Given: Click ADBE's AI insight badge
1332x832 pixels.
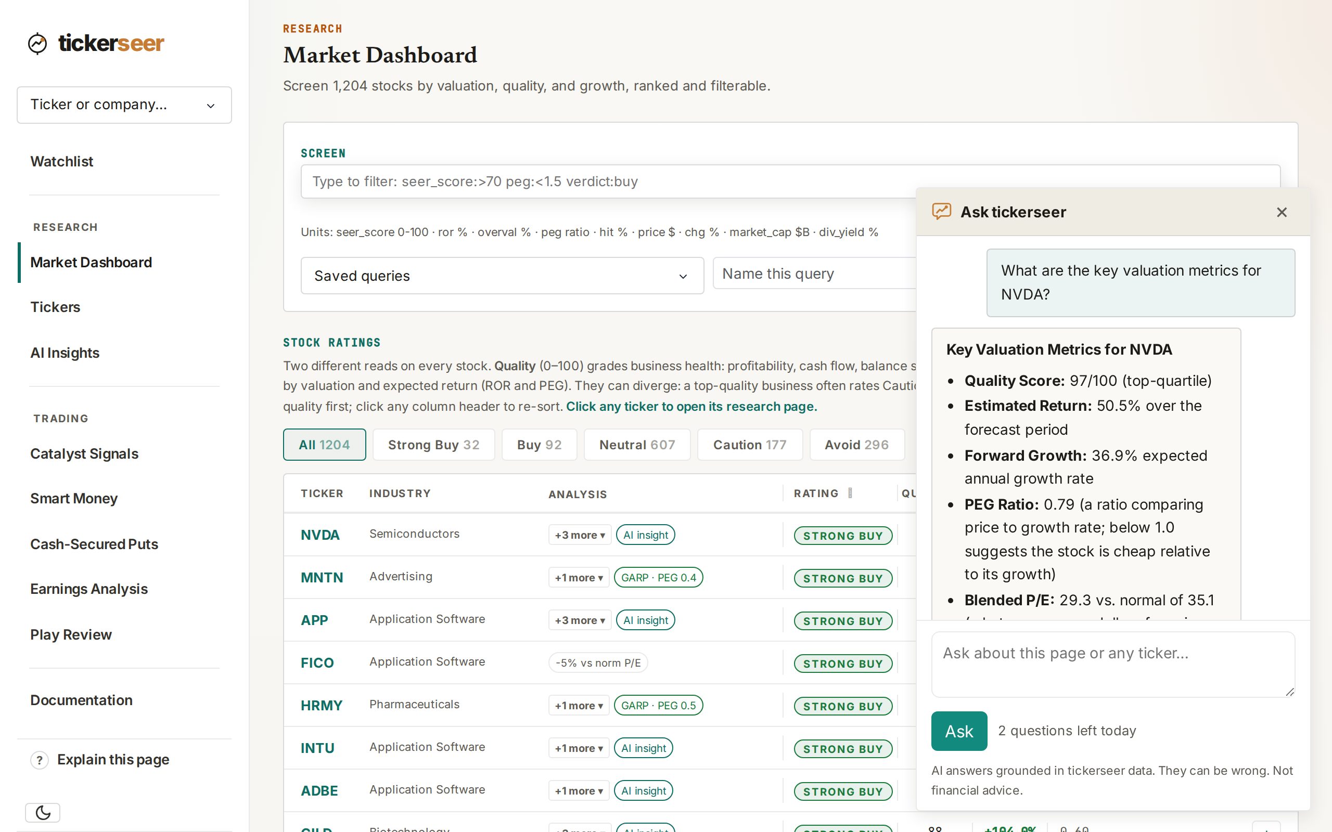Looking at the screenshot, I should tap(644, 791).
